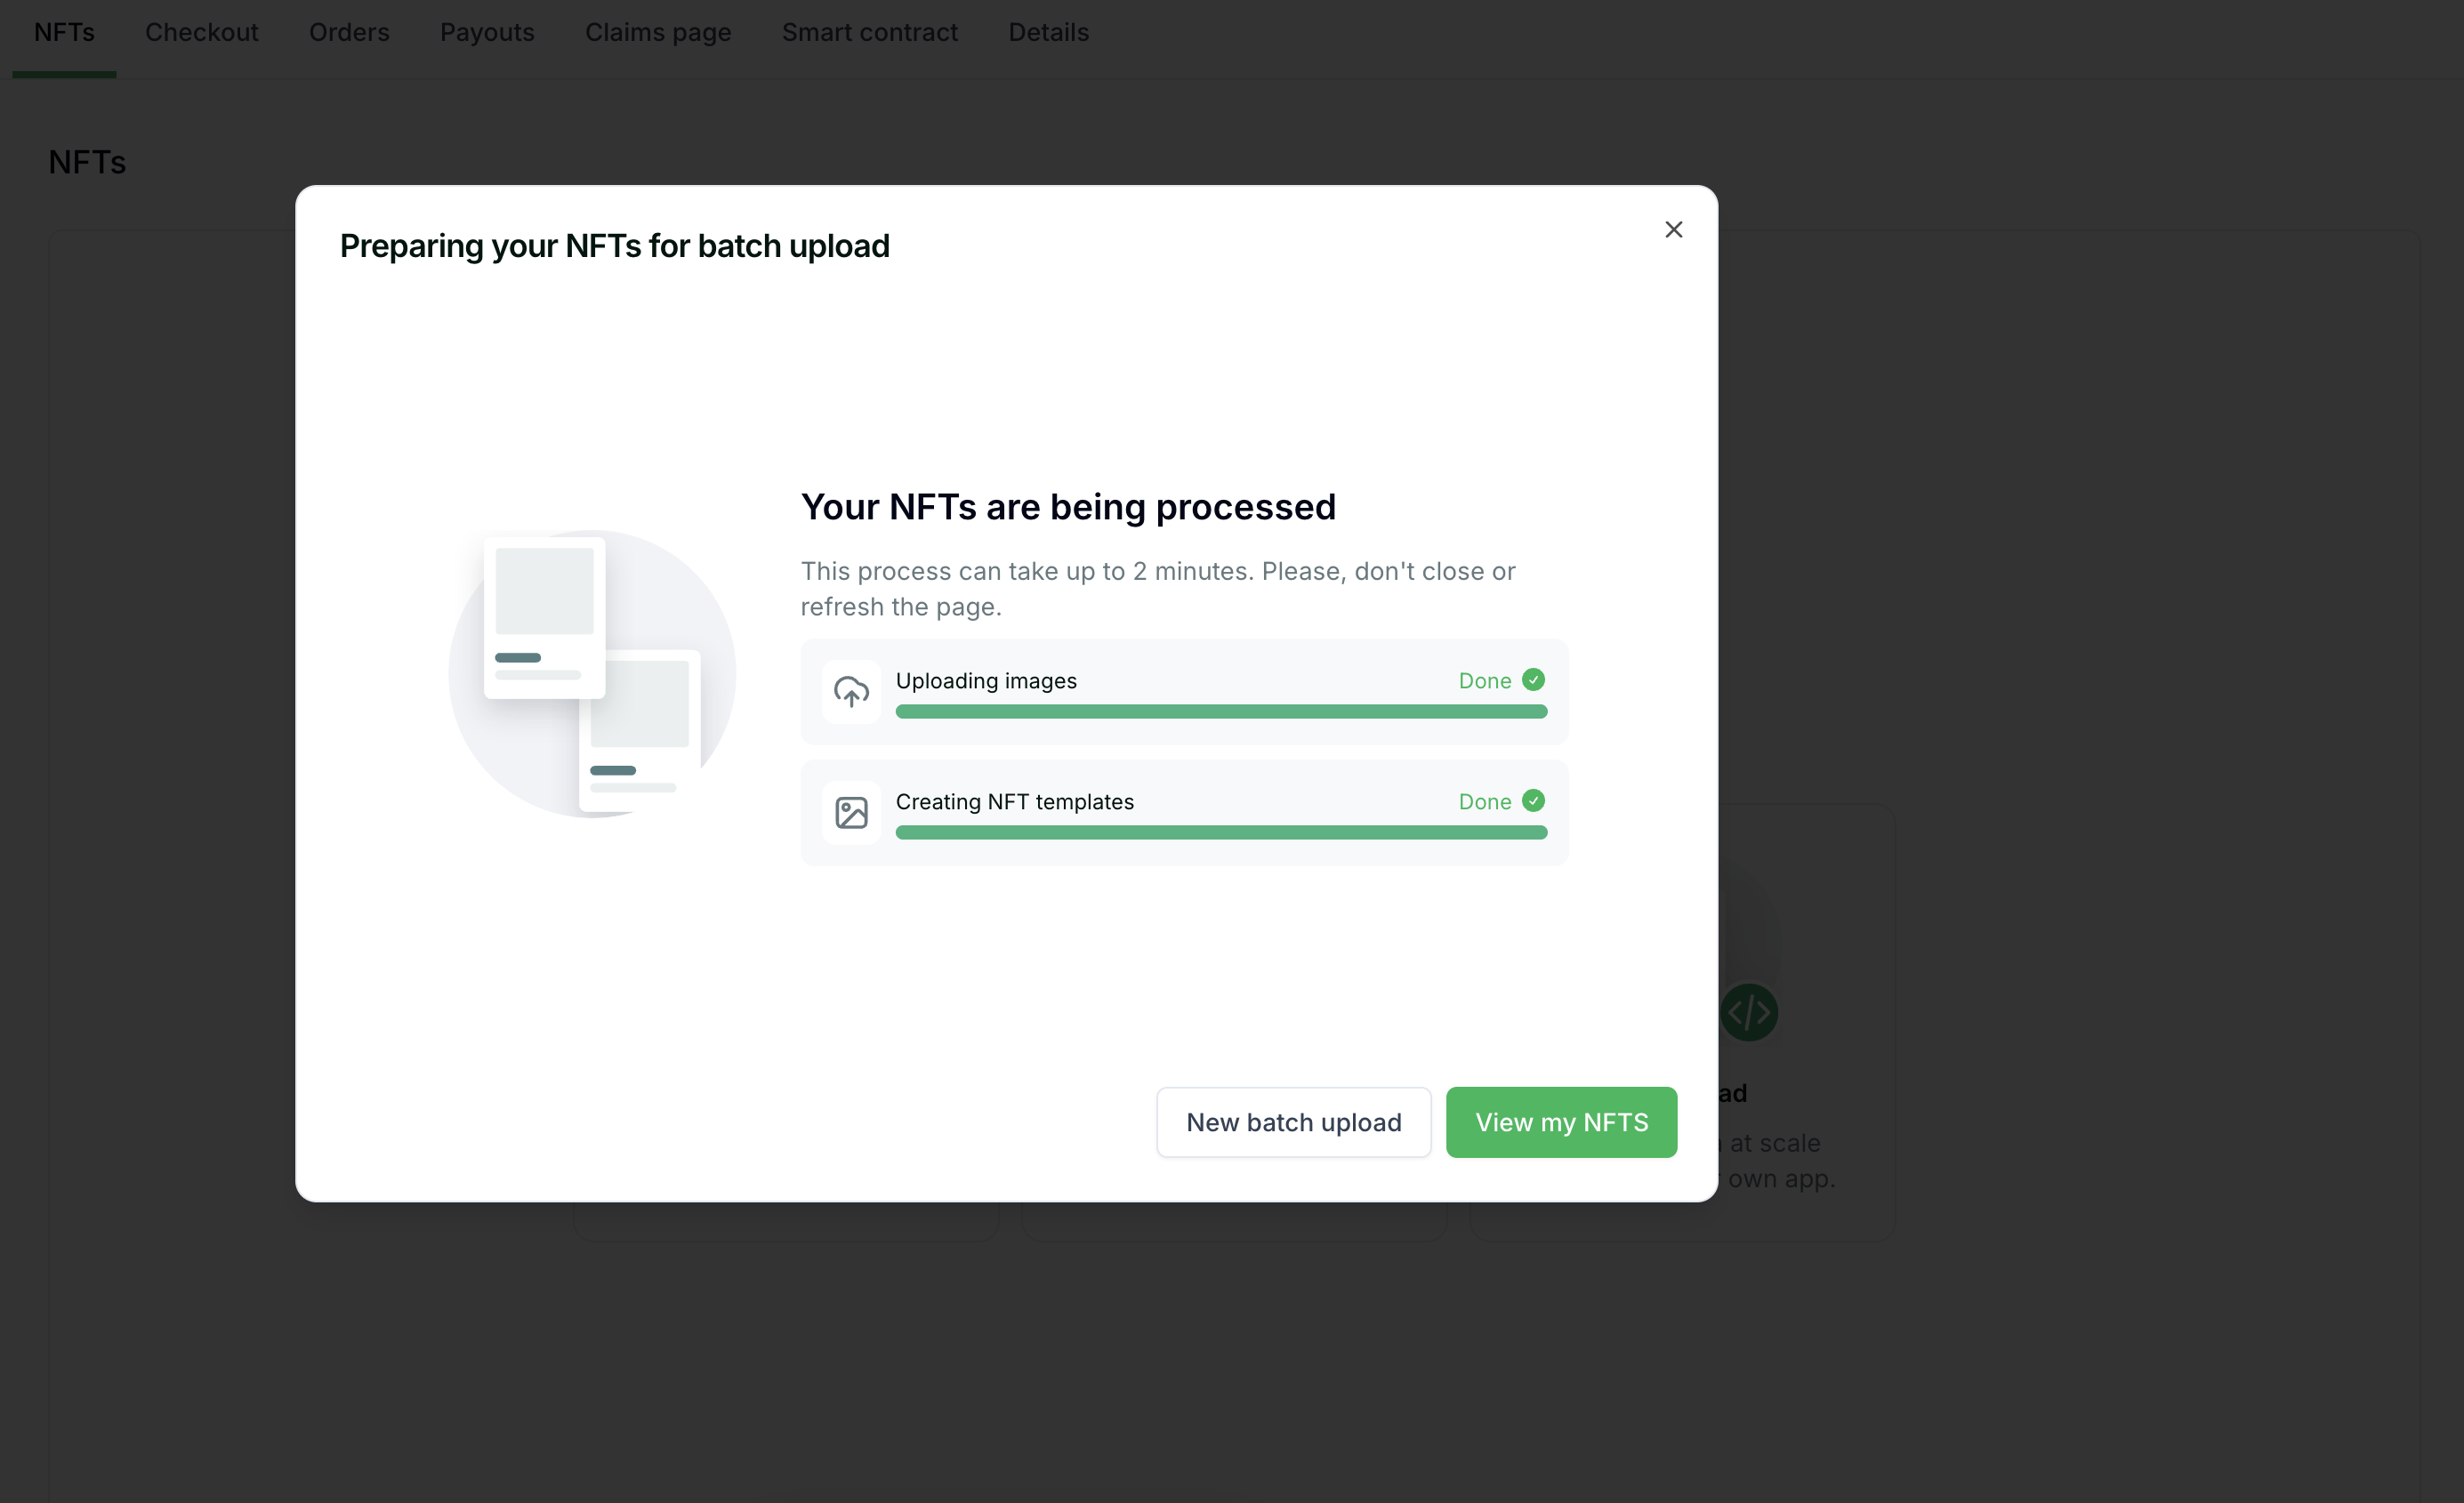Click the NFTs page heading

tap(87, 162)
